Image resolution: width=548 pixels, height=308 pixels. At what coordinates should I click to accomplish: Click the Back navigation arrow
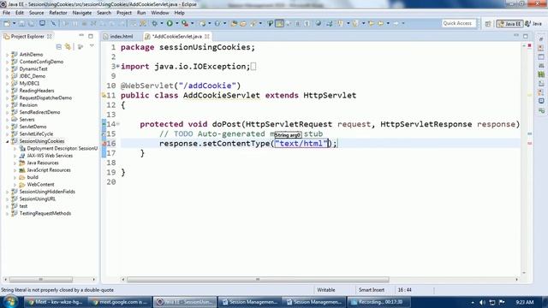tap(380, 23)
